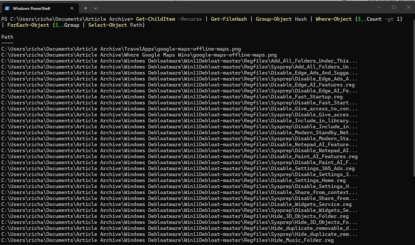Click the Regfiles\Disable_Share_from_context... line
Viewport: 415px width, 245px height.
[x=179, y=192]
